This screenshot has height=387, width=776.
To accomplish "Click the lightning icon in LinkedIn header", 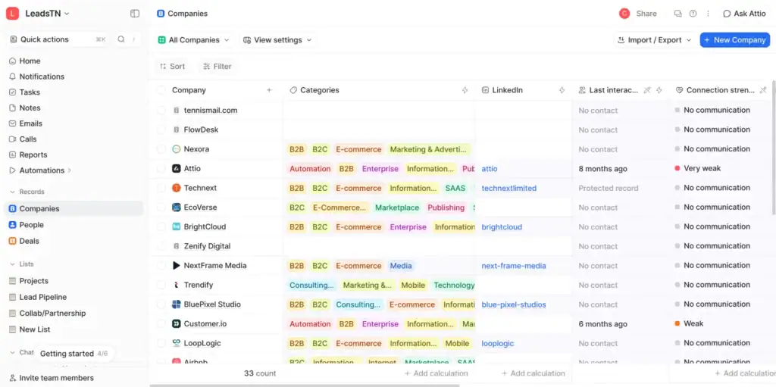I will click(x=562, y=90).
